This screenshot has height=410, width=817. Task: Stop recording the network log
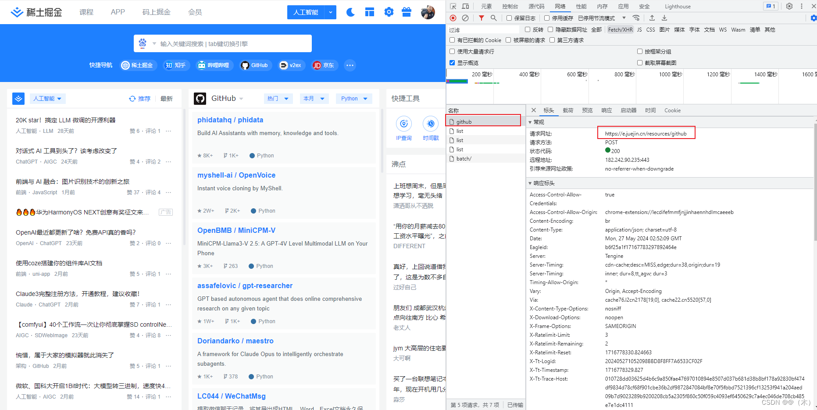click(x=453, y=18)
